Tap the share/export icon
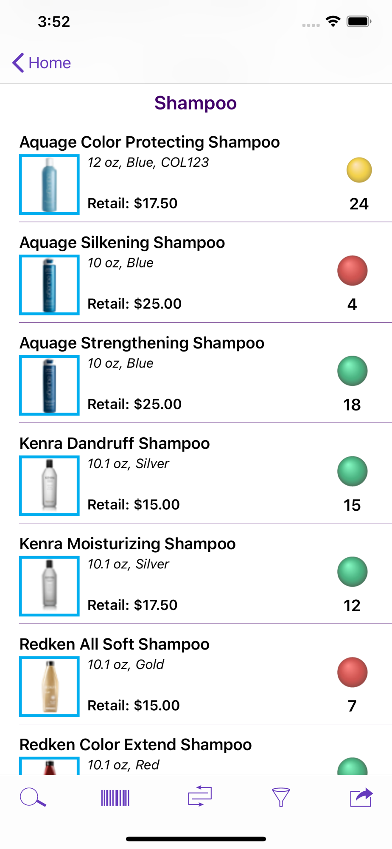The height and width of the screenshot is (849, 392). point(361,797)
